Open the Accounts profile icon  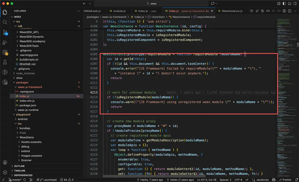[x=5, y=162]
